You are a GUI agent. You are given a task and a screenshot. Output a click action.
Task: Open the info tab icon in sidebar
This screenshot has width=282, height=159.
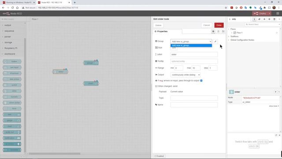tap(254, 19)
